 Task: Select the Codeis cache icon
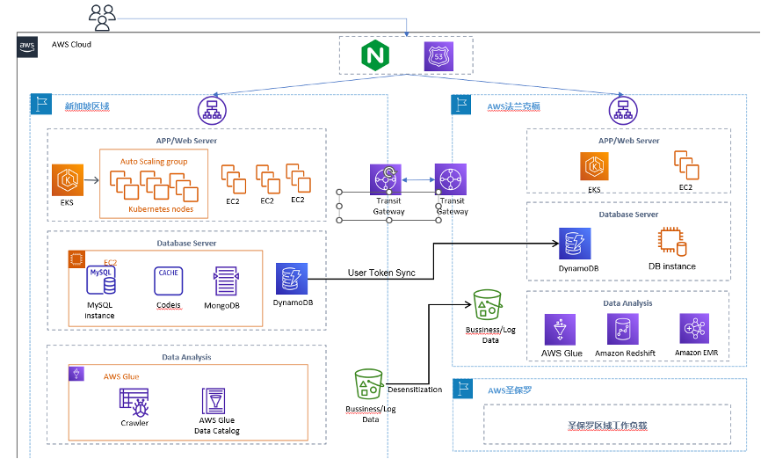pyautogui.click(x=167, y=281)
